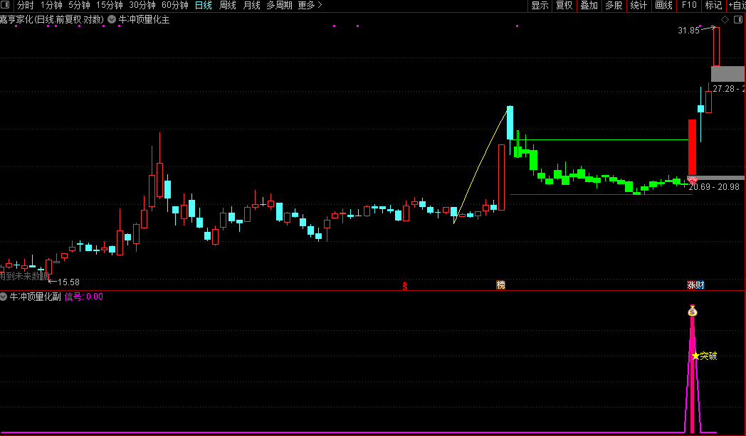Click the 榜 badge below the chart
This screenshot has height=436, width=746.
click(500, 285)
